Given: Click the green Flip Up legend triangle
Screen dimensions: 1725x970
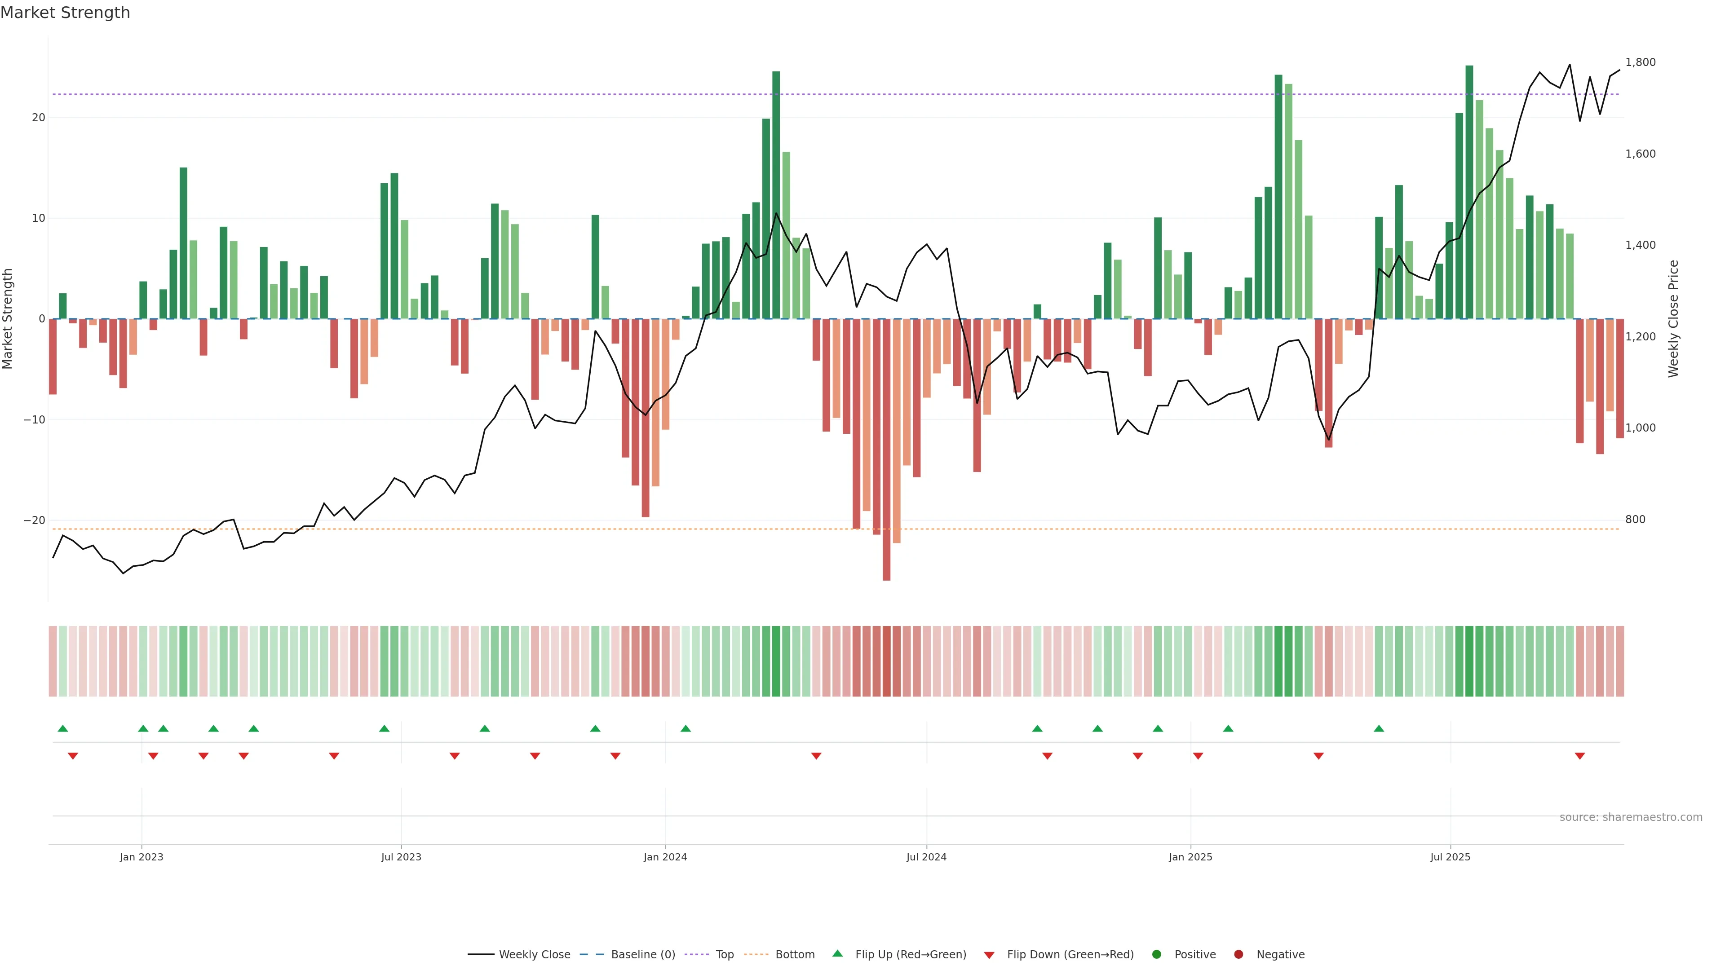Looking at the screenshot, I should point(837,954).
